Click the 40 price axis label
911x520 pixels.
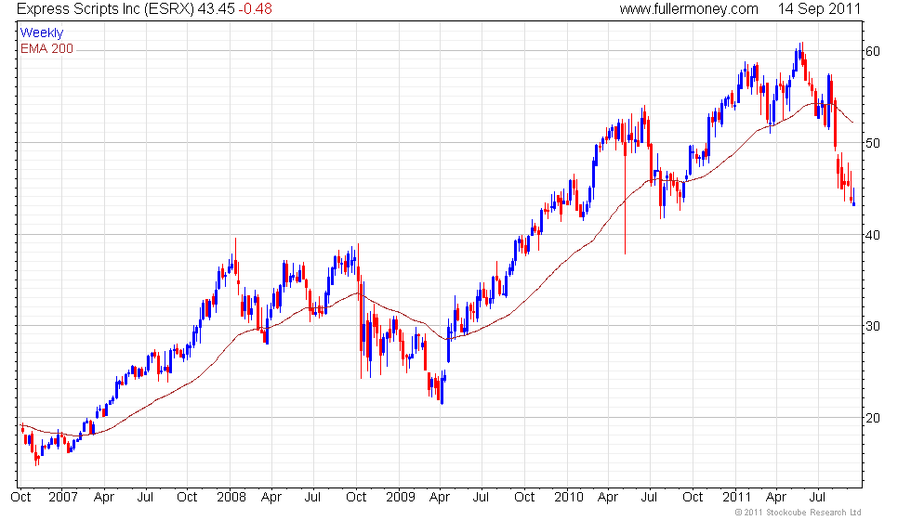(873, 235)
